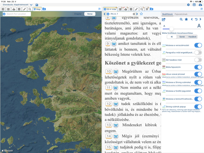
Task: Toggle Mutassa a fordító jegyzeteit switch
Action: pyautogui.click(x=198, y=91)
